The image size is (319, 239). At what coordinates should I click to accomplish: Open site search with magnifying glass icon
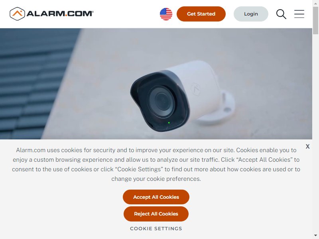(x=281, y=14)
